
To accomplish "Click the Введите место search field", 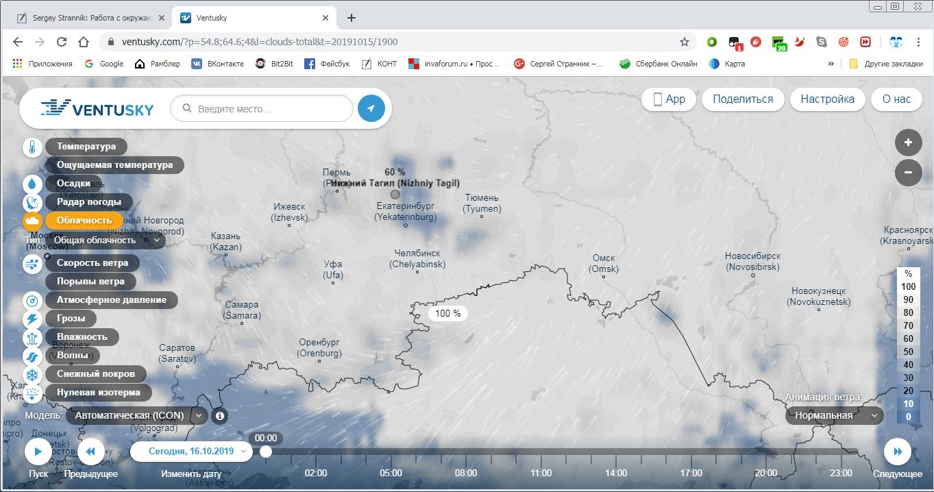I will 262,108.
